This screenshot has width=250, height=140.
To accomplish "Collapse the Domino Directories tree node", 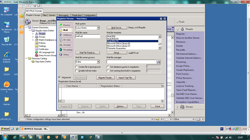I will pos(26,28).
